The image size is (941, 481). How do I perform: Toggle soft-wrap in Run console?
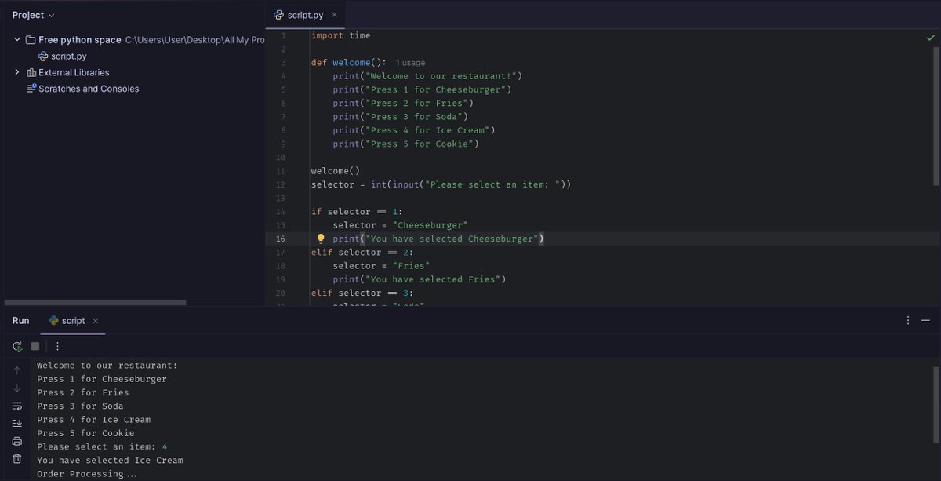tap(17, 406)
